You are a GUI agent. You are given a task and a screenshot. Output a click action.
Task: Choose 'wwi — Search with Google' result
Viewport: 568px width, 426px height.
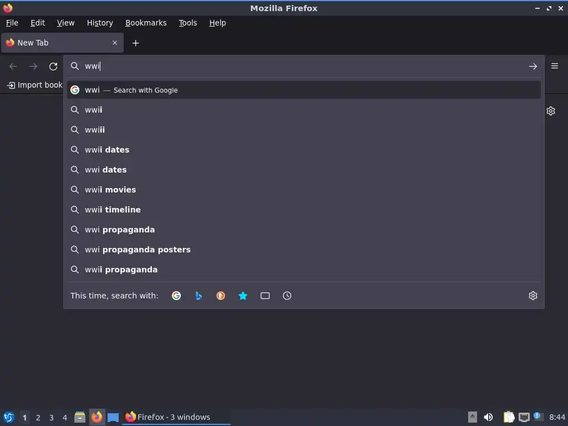(303, 90)
